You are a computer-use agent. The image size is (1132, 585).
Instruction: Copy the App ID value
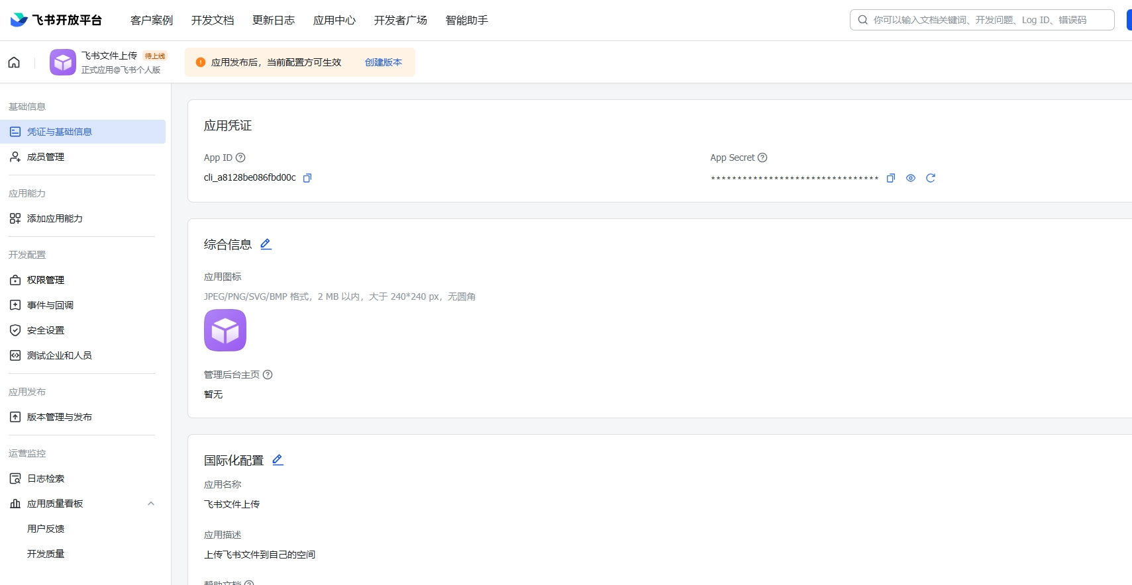(307, 178)
